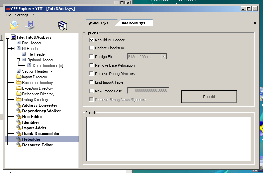The width and height of the screenshot is (263, 173).
Task: Switch to the igdkmd64.sys tab
Action: 98,23
